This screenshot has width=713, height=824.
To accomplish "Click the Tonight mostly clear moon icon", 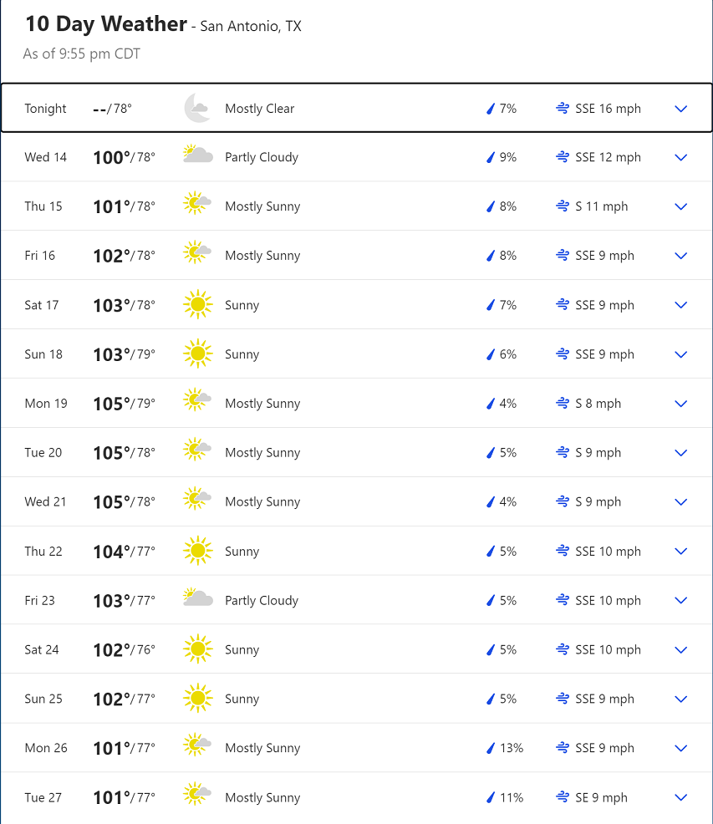I will click(197, 108).
